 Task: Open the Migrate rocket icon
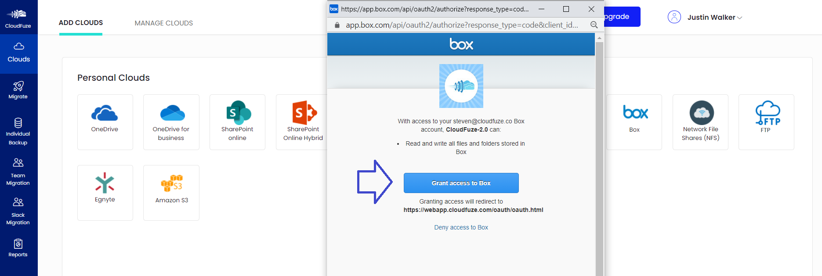(18, 86)
